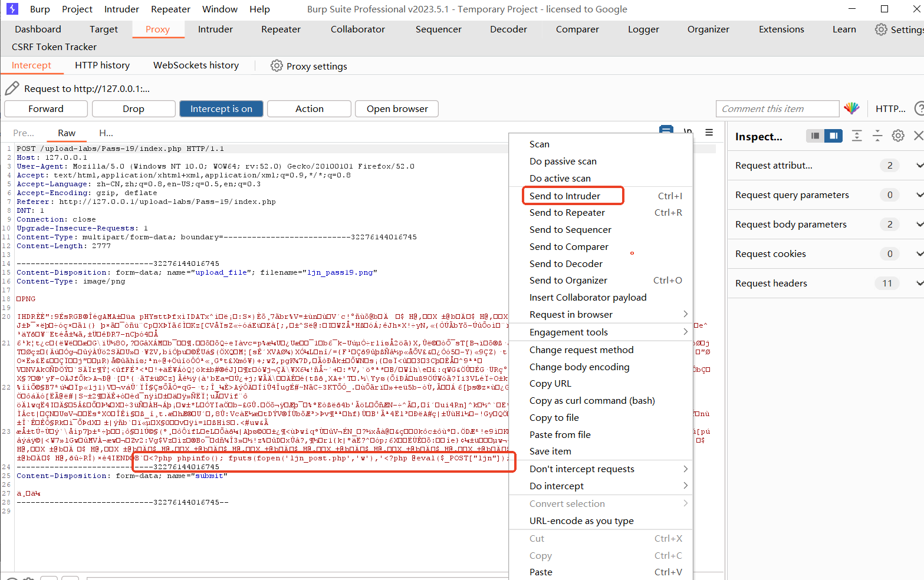This screenshot has height=580, width=924.
Task: Select Change request method
Action: tap(600, 350)
